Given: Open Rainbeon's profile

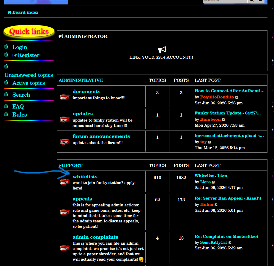Looking at the screenshot, I should (210, 119).
